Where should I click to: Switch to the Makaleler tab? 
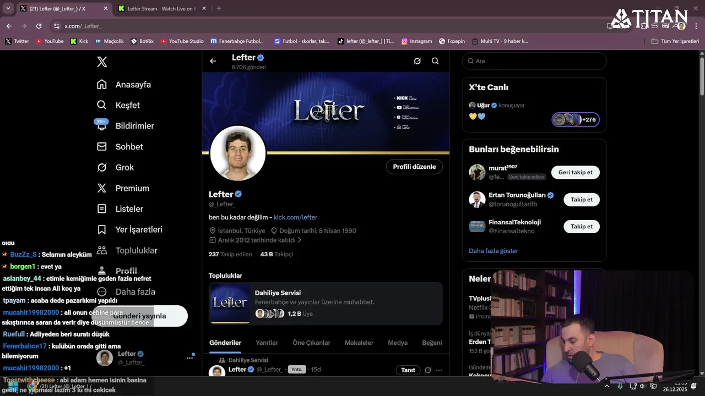(359, 343)
